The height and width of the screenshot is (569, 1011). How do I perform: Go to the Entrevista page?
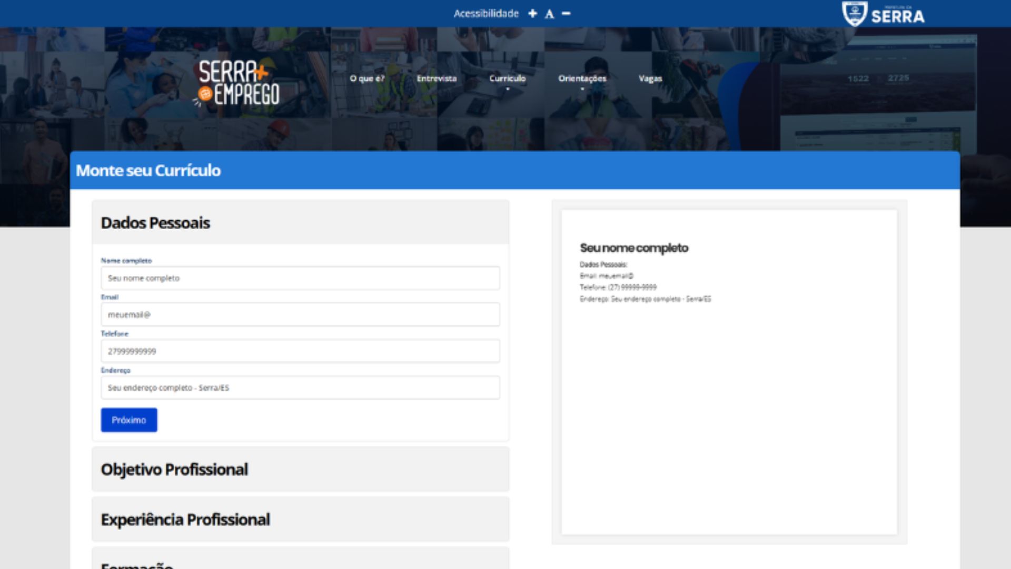pyautogui.click(x=437, y=79)
